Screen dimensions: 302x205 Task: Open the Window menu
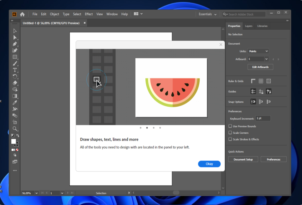pyautogui.click(x=112, y=14)
